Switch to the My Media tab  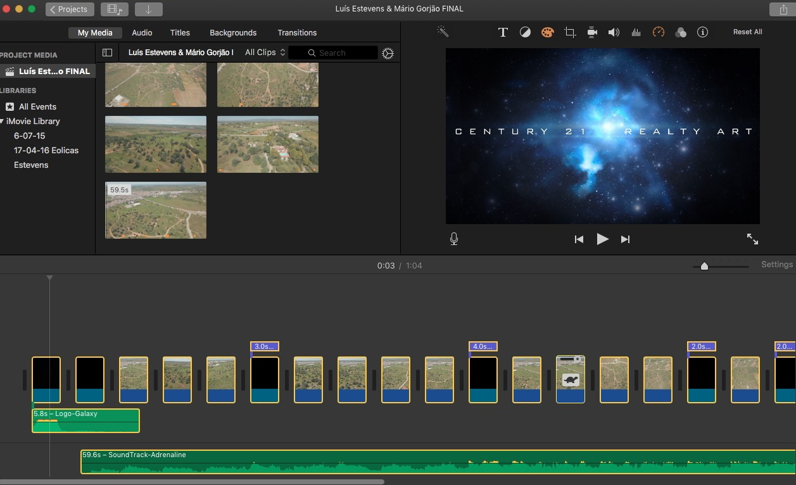[95, 32]
